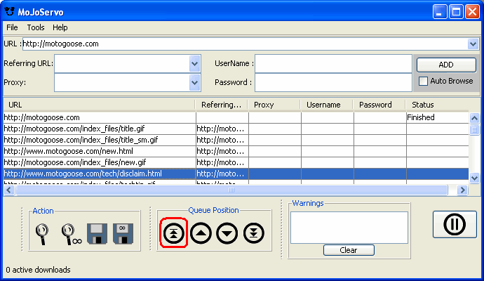Click the Proxy column header
This screenshot has width=484, height=281.
click(x=274, y=105)
